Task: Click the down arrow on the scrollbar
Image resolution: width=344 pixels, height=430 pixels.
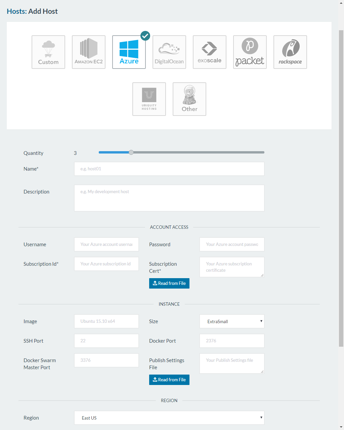Action: coord(341,427)
